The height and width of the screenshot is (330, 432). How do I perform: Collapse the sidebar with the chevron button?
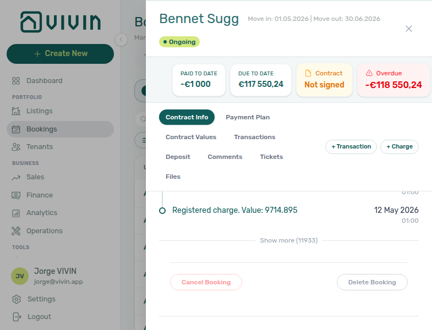pos(121,40)
